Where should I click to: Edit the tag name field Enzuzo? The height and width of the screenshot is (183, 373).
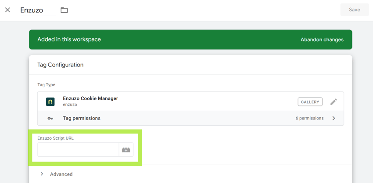click(38, 10)
